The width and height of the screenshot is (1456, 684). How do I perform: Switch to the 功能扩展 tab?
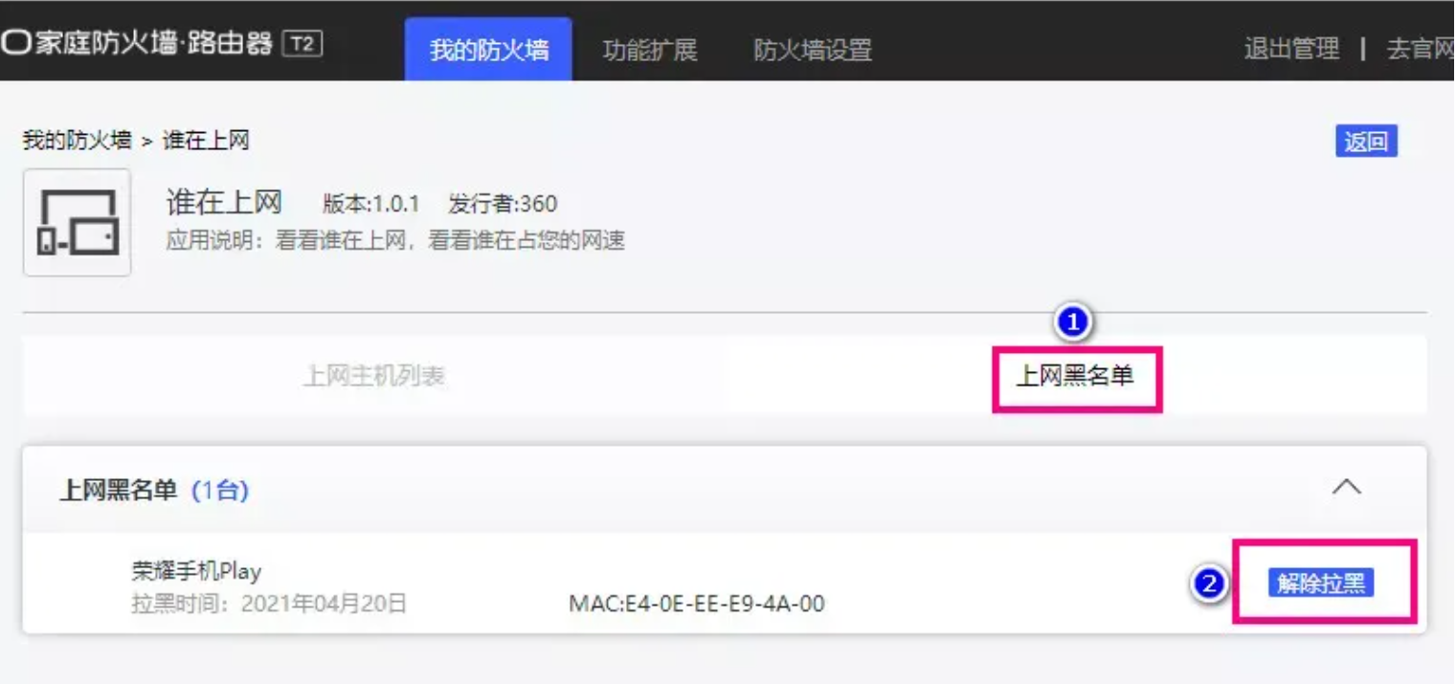click(x=650, y=49)
